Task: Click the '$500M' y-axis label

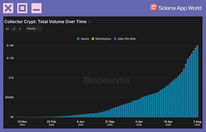Action: (9, 98)
